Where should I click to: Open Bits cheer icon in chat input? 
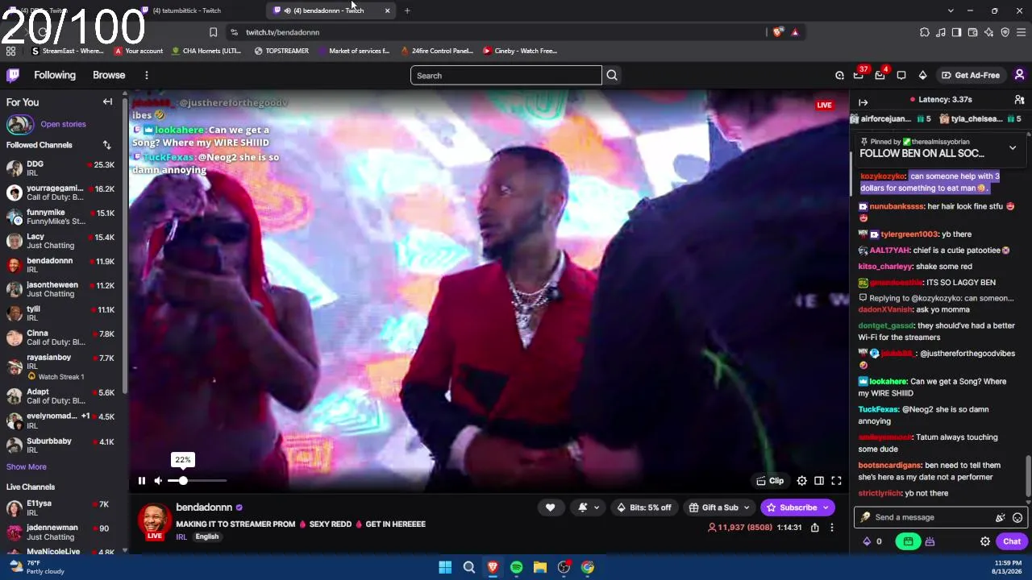[1001, 518]
